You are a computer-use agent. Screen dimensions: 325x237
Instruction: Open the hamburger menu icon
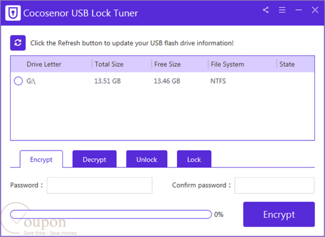tap(282, 10)
